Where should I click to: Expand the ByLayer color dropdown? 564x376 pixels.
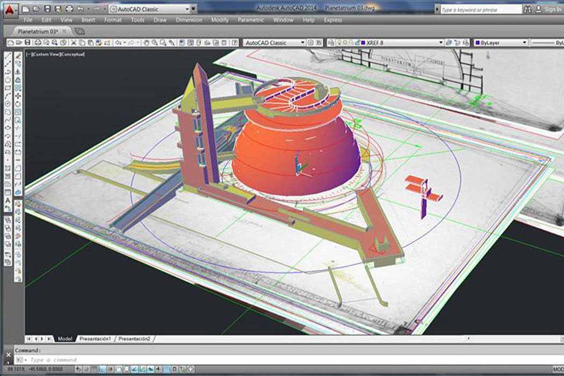(x=524, y=42)
